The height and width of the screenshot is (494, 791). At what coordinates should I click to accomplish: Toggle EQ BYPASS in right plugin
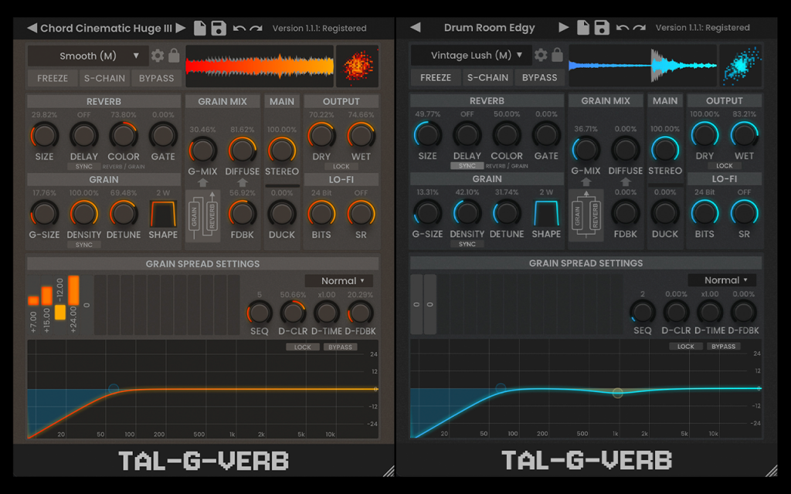(x=724, y=347)
